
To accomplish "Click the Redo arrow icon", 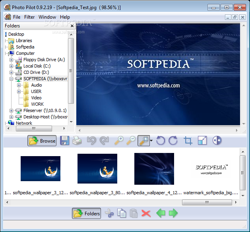I will point(104,141).
